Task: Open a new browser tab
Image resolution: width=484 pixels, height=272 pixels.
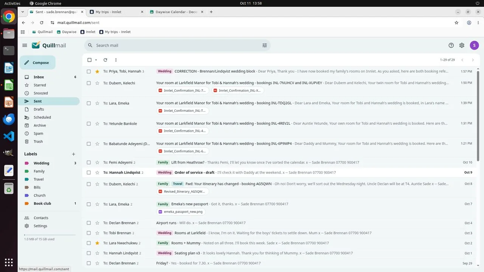Action: click(x=211, y=12)
